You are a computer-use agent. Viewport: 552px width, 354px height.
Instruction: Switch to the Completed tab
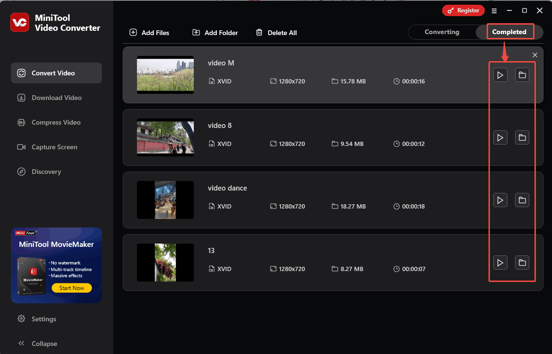[x=509, y=32]
